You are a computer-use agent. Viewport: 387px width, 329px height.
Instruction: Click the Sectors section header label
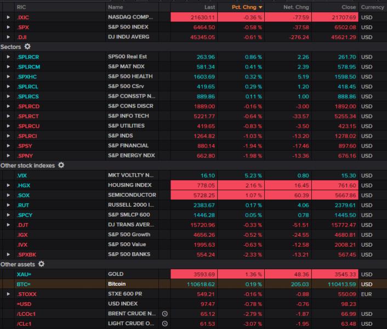tap(10, 47)
